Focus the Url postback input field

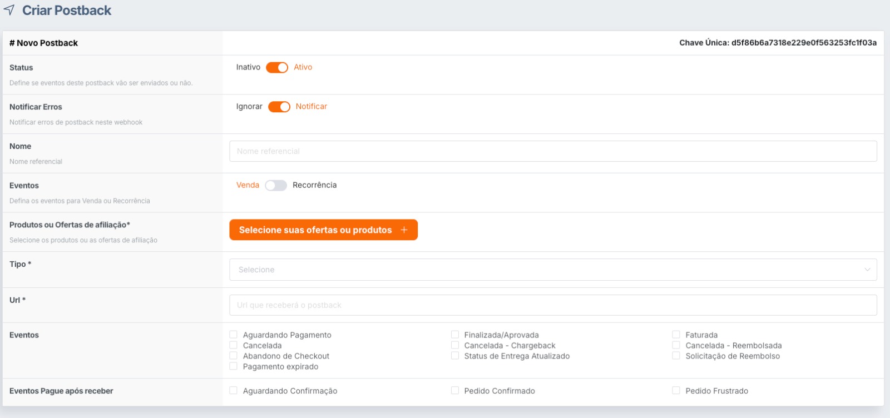point(552,305)
